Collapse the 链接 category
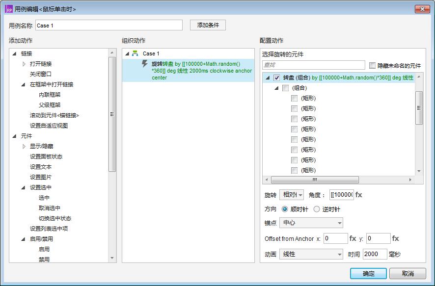 click(x=14, y=53)
